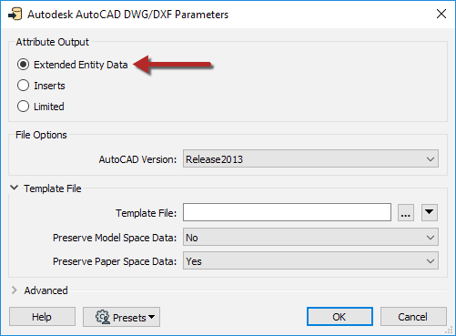The image size is (456, 336).
Task: Close the DWG/DXF Parameters dialog
Action: (x=441, y=14)
